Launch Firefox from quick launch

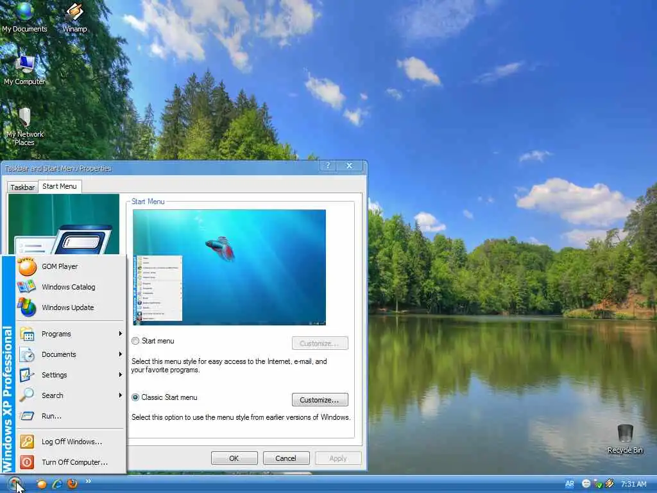tap(73, 484)
